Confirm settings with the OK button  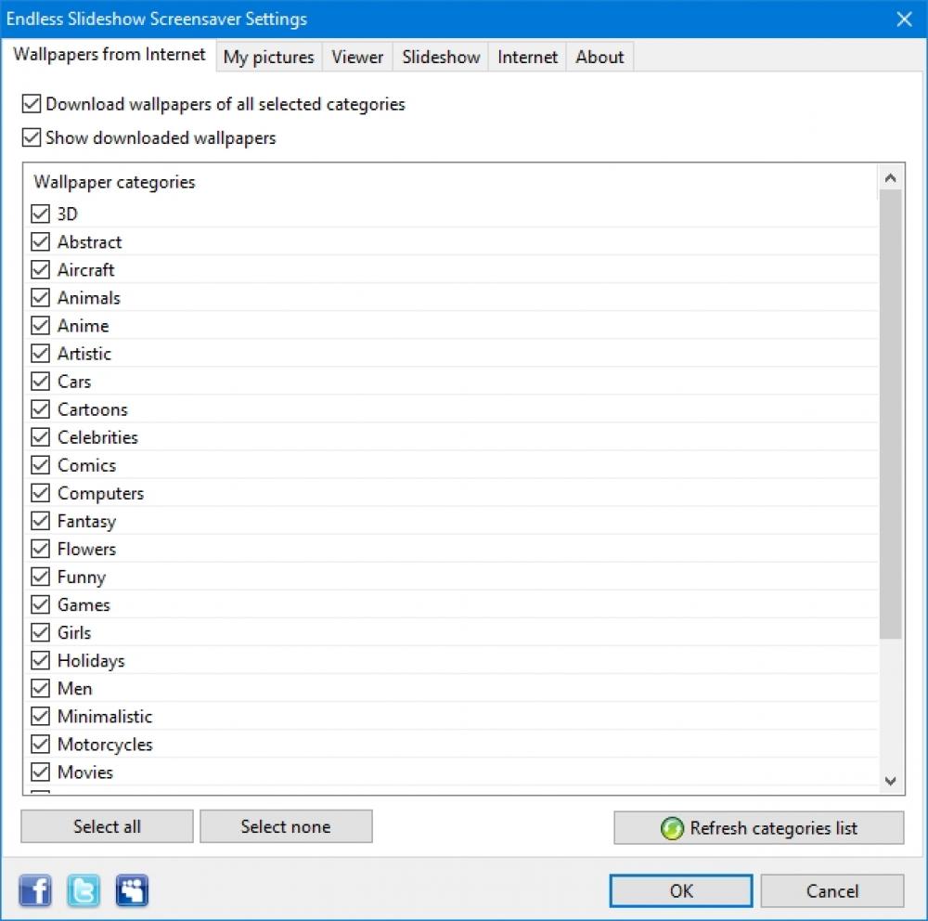pyautogui.click(x=680, y=890)
